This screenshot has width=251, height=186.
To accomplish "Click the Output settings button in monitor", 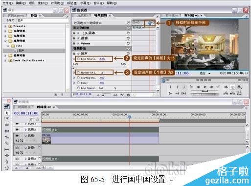I will tap(239, 87).
